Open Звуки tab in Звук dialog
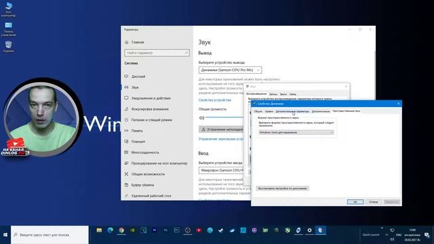This screenshot has height=244, width=434. pos(283,94)
